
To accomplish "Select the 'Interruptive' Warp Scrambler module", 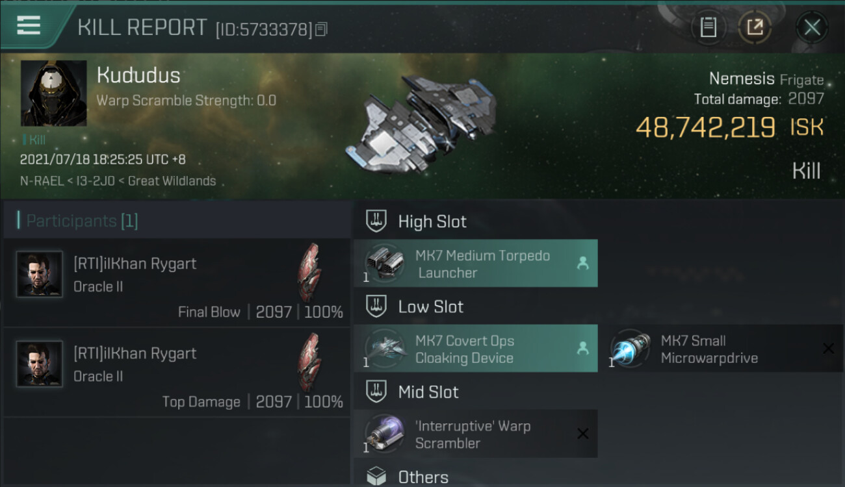I will [476, 434].
